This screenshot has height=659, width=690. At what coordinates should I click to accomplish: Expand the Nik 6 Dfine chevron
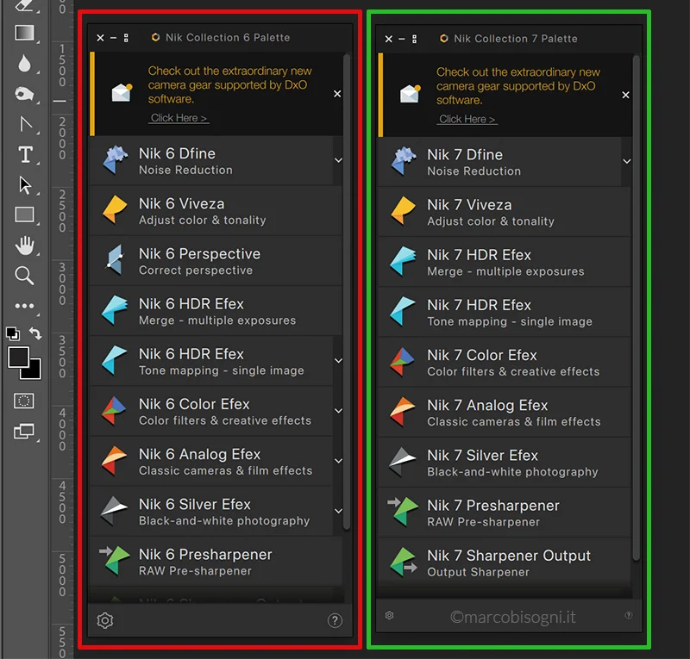pyautogui.click(x=338, y=160)
